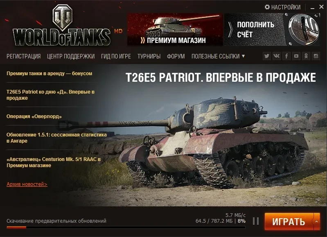Screen dimensions: 327x237
Task: Expand the arrow beside the ИГРАТЬ button
Action: tap(317, 221)
